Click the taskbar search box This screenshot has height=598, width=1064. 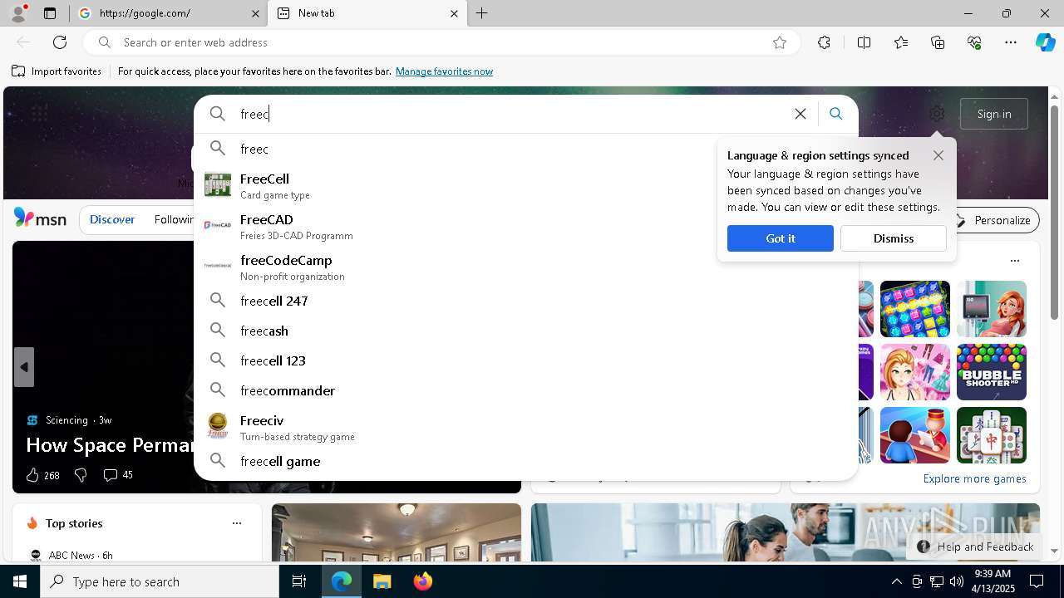[160, 581]
